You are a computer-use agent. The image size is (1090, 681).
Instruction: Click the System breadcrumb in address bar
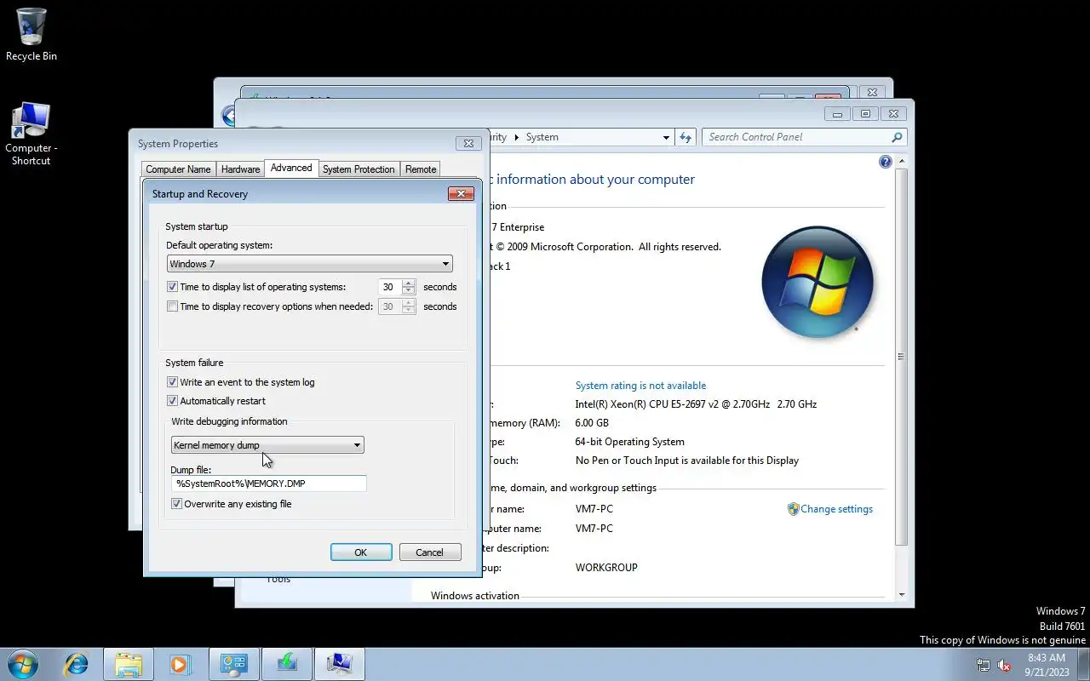tap(542, 137)
